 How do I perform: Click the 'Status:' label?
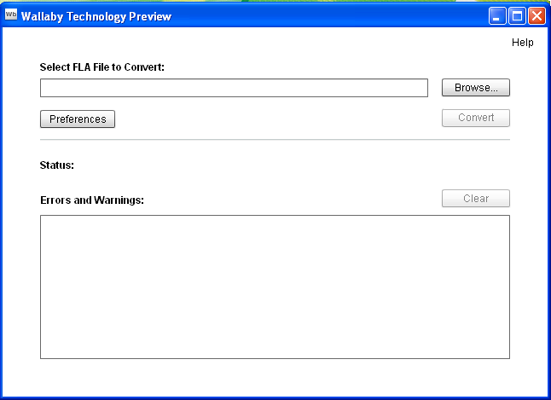coord(57,165)
